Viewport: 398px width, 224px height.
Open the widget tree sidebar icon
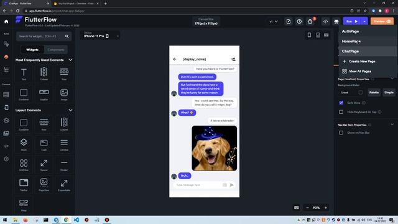[6, 70]
